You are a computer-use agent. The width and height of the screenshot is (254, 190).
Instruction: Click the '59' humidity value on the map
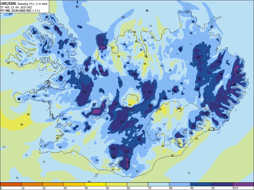172,156
